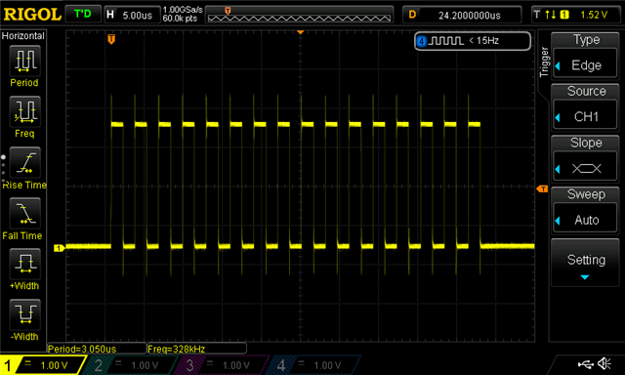Choose the Rise Time measurement icon
The image size is (625, 375).
(x=24, y=162)
